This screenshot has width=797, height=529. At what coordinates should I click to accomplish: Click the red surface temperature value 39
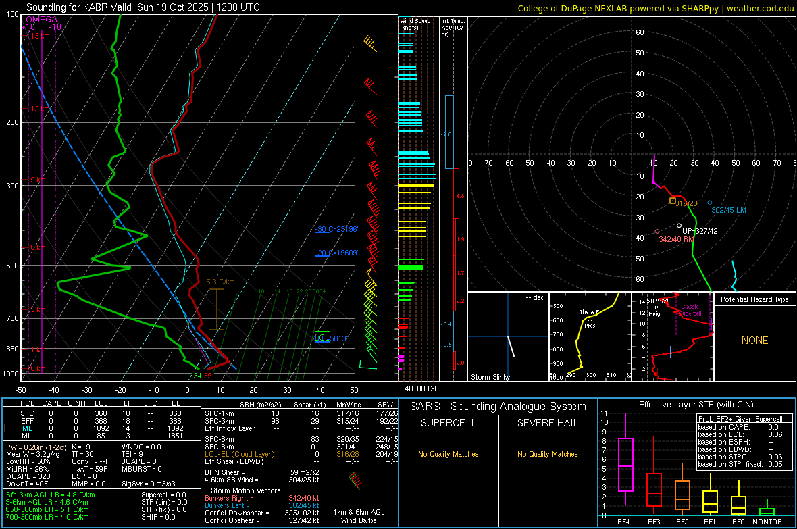[x=207, y=376]
